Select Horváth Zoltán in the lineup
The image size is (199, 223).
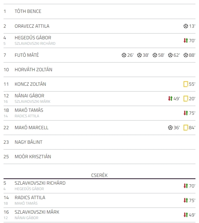(33, 70)
